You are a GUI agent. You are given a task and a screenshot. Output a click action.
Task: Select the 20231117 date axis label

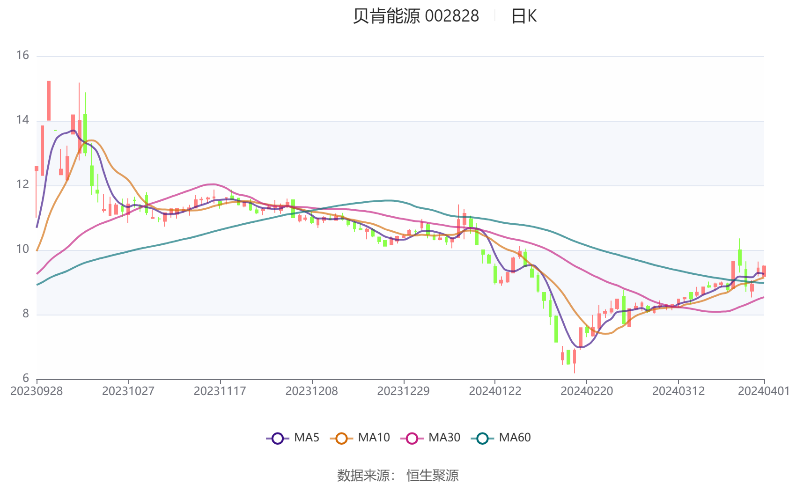(220, 391)
